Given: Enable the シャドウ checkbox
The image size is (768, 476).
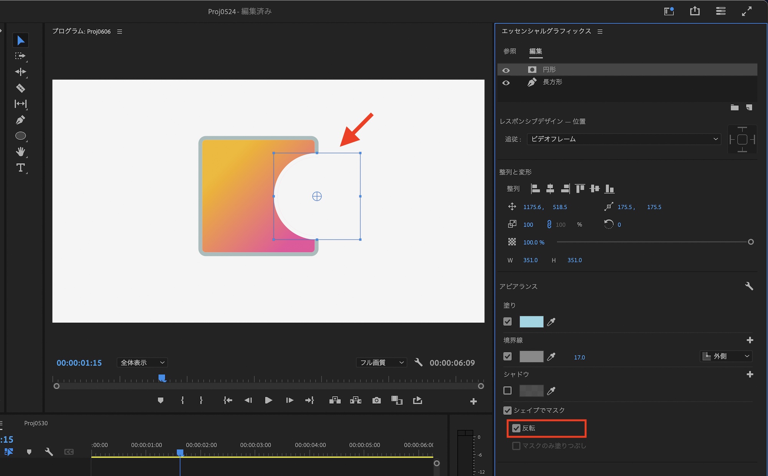Looking at the screenshot, I should pos(508,391).
